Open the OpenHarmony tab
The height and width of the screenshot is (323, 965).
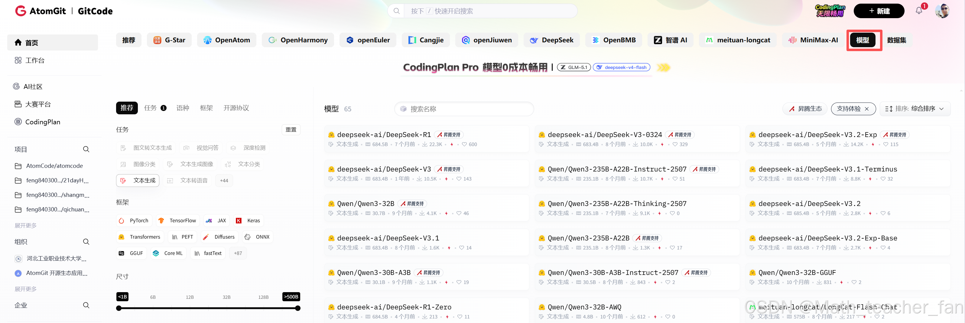pyautogui.click(x=298, y=40)
